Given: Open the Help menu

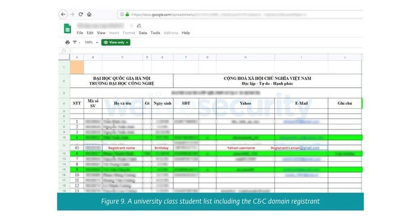Looking at the screenshot, I should pos(186,33).
